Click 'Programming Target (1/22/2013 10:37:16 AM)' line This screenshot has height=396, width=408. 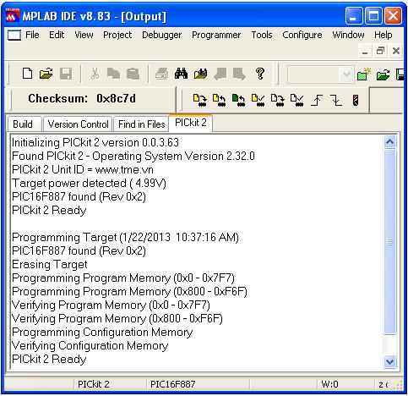pos(125,238)
